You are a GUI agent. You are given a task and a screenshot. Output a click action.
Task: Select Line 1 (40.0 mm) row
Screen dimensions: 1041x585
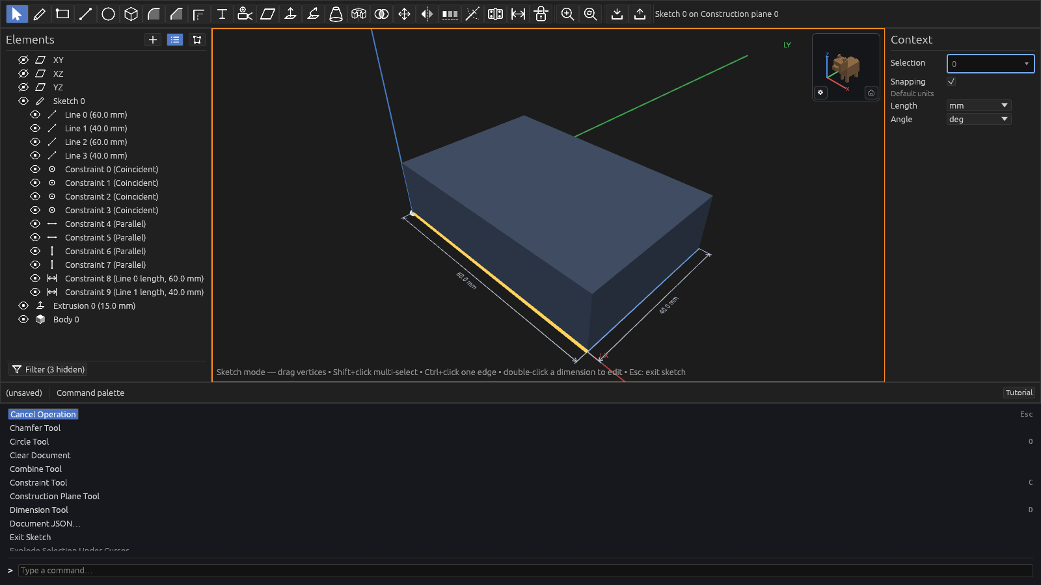coord(96,128)
